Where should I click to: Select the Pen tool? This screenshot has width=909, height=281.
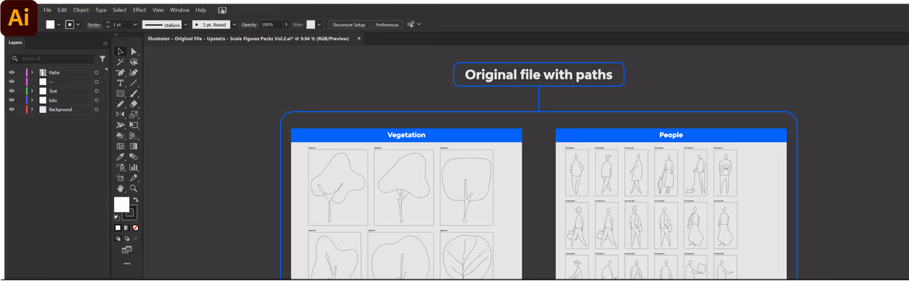point(121,72)
